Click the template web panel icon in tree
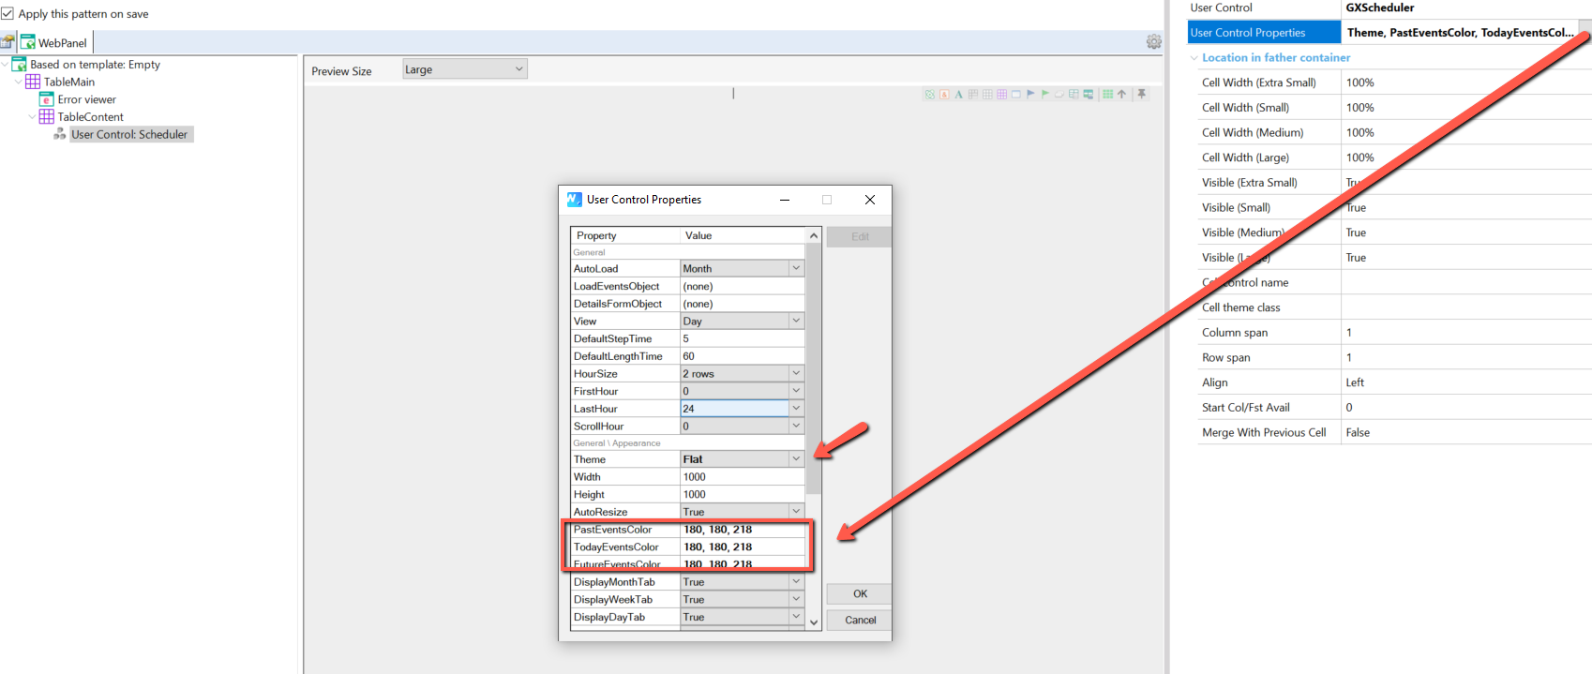Screen dimensions: 1592x674 [19, 65]
